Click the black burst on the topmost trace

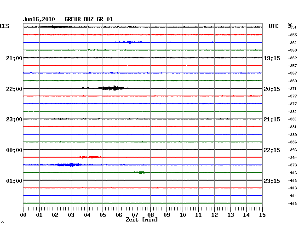(x=56, y=27)
